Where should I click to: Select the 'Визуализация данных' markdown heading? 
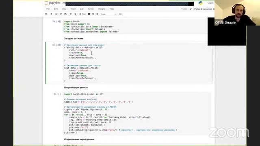(76, 88)
